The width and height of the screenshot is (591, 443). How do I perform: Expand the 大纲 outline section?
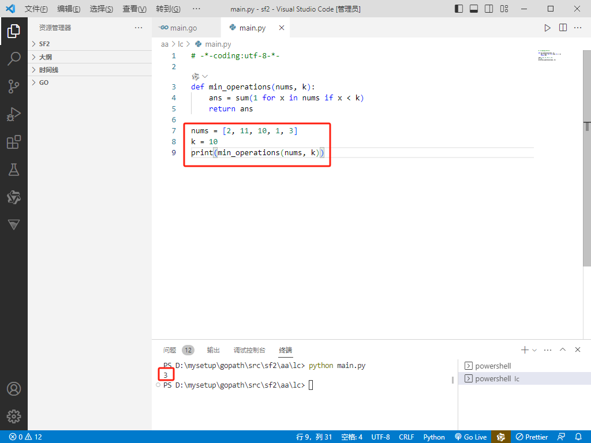(x=89, y=57)
